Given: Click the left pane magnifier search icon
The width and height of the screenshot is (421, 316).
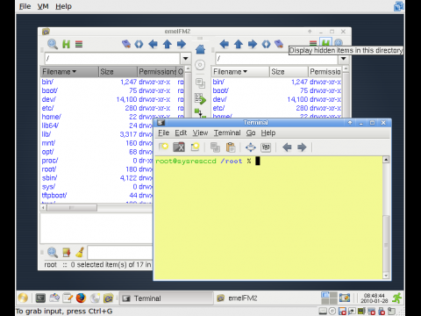Looking at the screenshot, I should 53,44.
